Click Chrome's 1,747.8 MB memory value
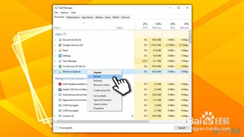 click(156, 45)
